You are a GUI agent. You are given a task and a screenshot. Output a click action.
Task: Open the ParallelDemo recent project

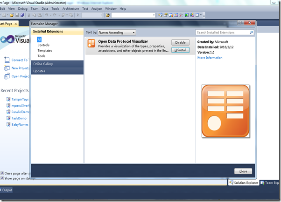click(20, 112)
